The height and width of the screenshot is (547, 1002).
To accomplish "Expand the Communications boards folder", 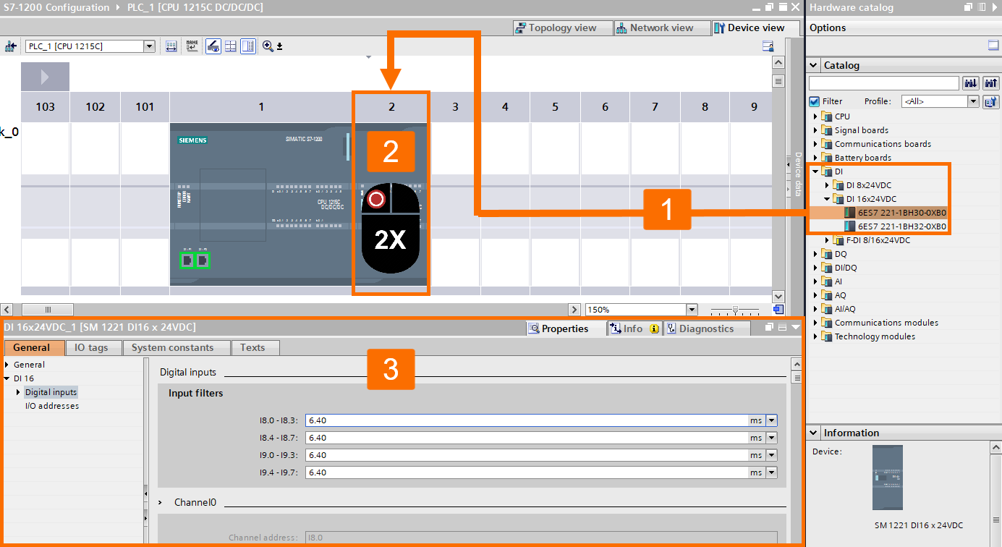I will point(815,144).
